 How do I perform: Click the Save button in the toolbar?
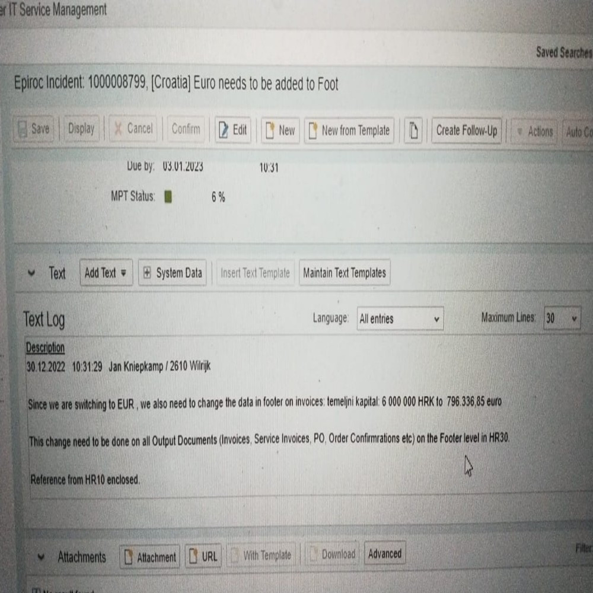pos(33,129)
